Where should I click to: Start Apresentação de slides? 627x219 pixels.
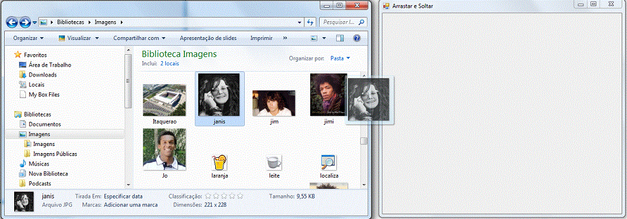click(208, 38)
